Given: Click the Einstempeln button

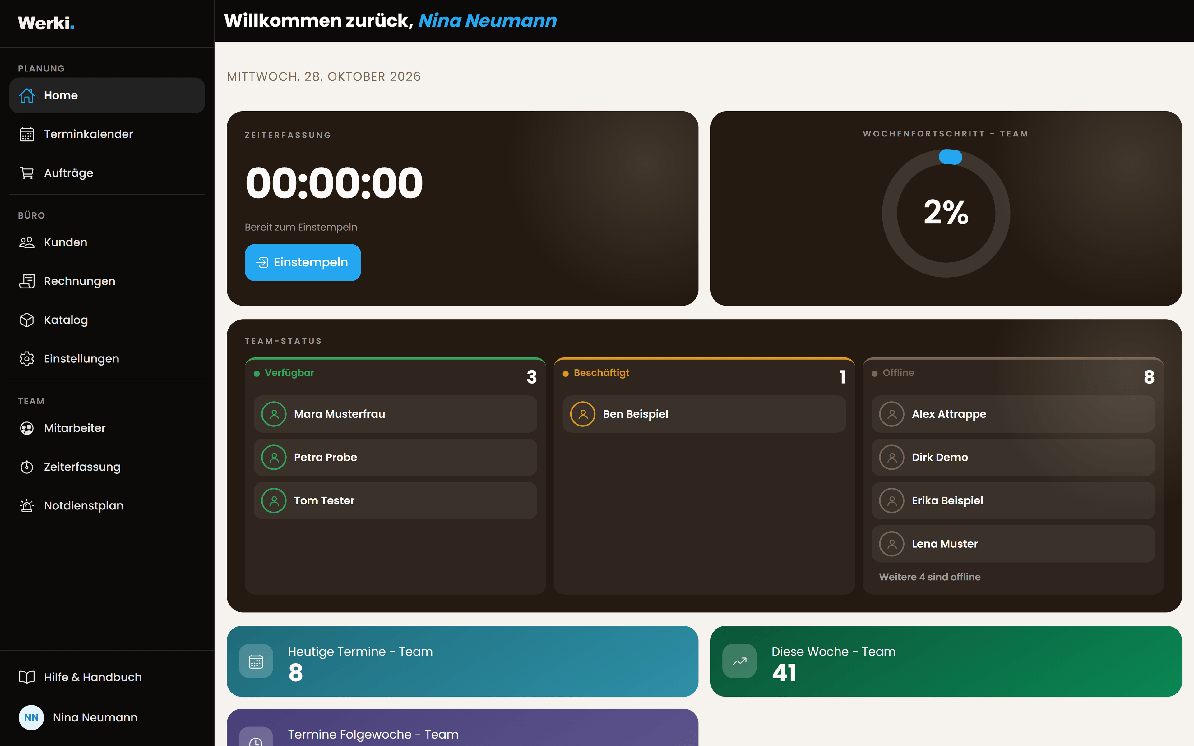Looking at the screenshot, I should click(x=303, y=262).
